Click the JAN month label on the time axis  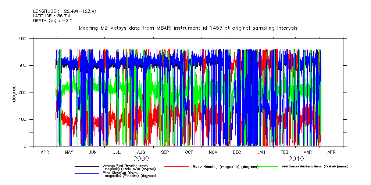tap(261, 152)
